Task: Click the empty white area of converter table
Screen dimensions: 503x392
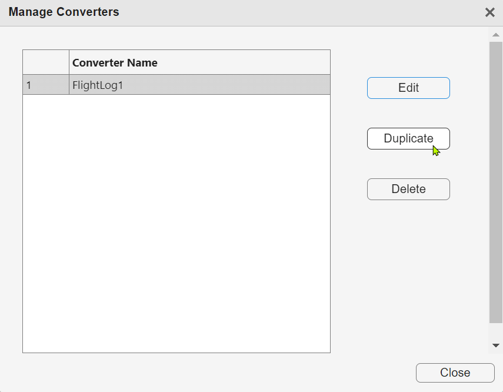Action: click(176, 224)
